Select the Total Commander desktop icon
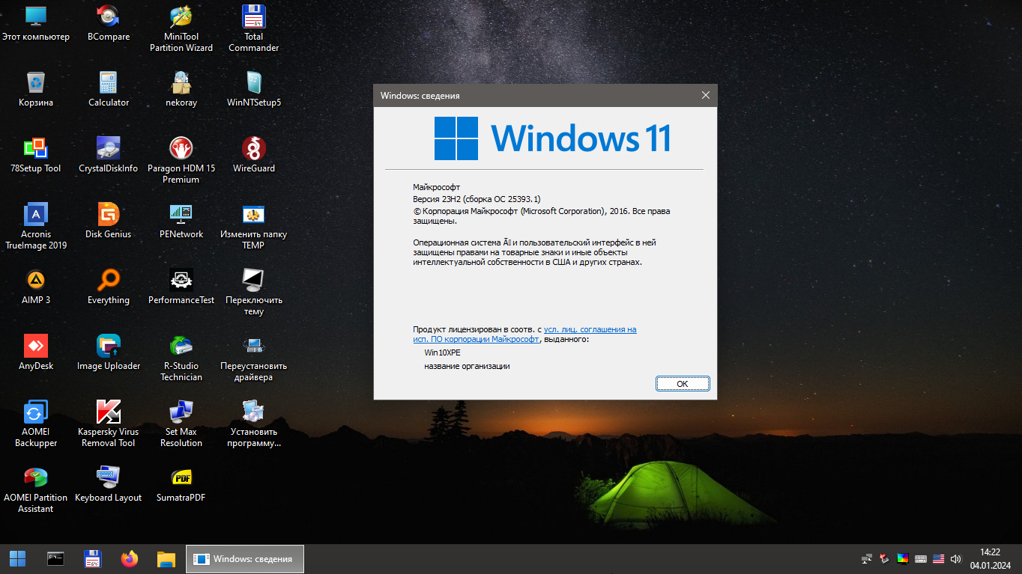1022x574 pixels. [253, 29]
